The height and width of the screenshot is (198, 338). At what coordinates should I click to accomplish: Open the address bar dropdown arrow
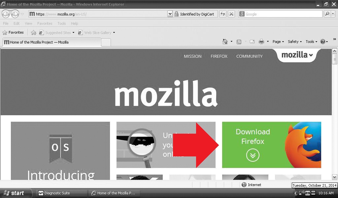[170, 14]
